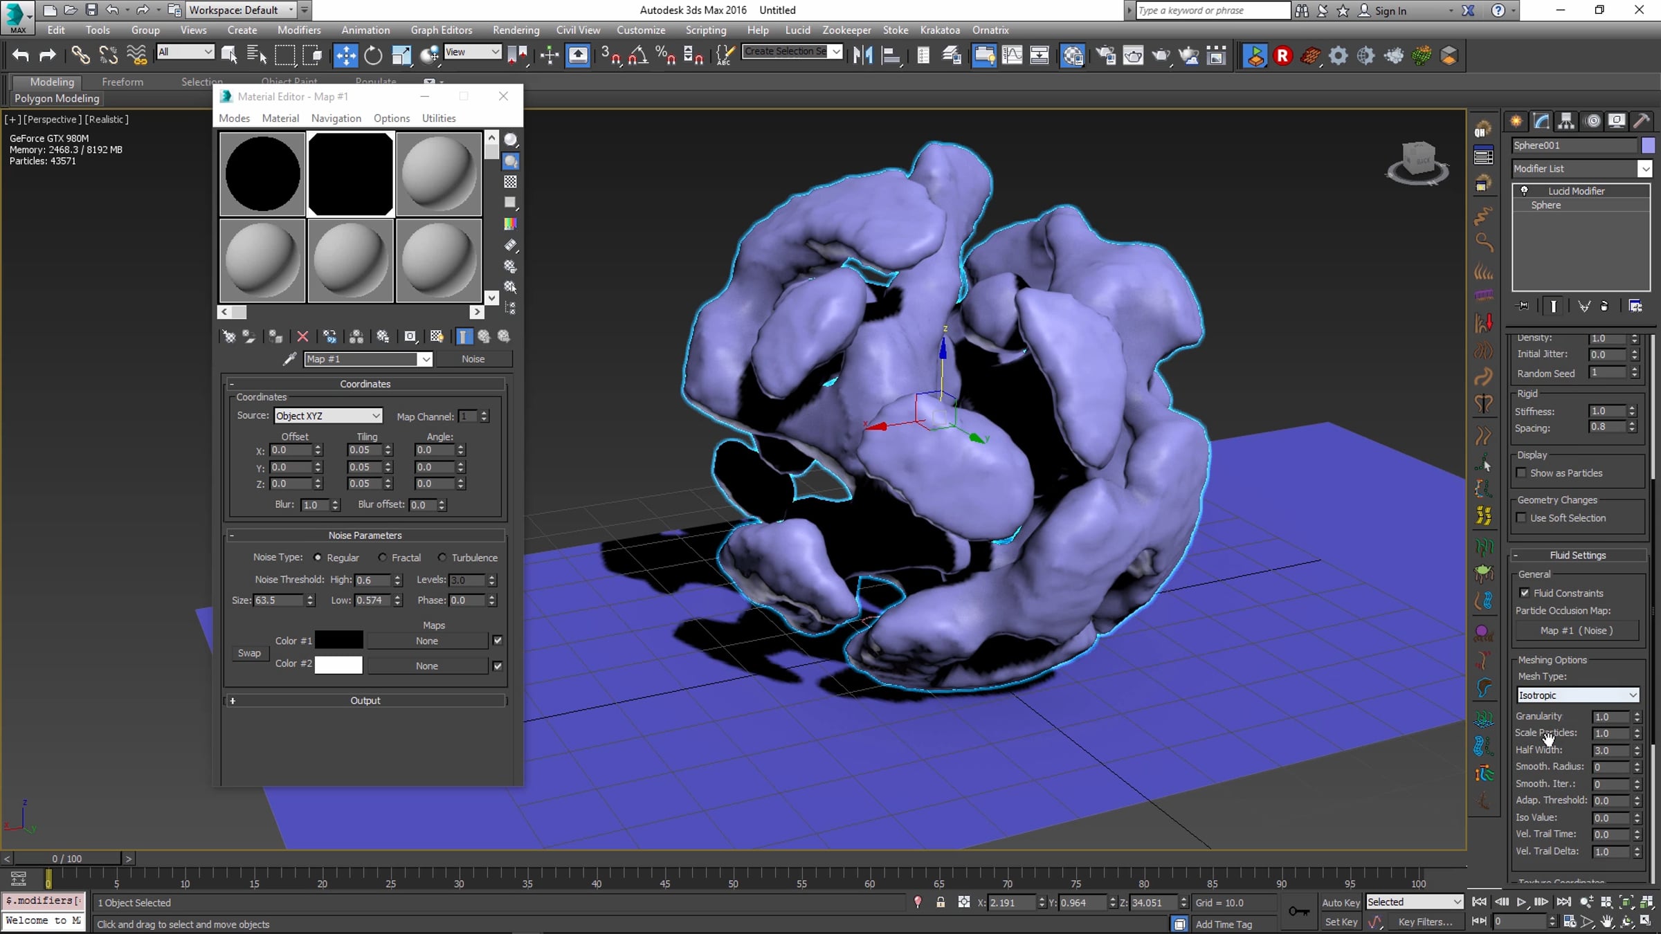Select the Turbulence noise type

click(442, 557)
